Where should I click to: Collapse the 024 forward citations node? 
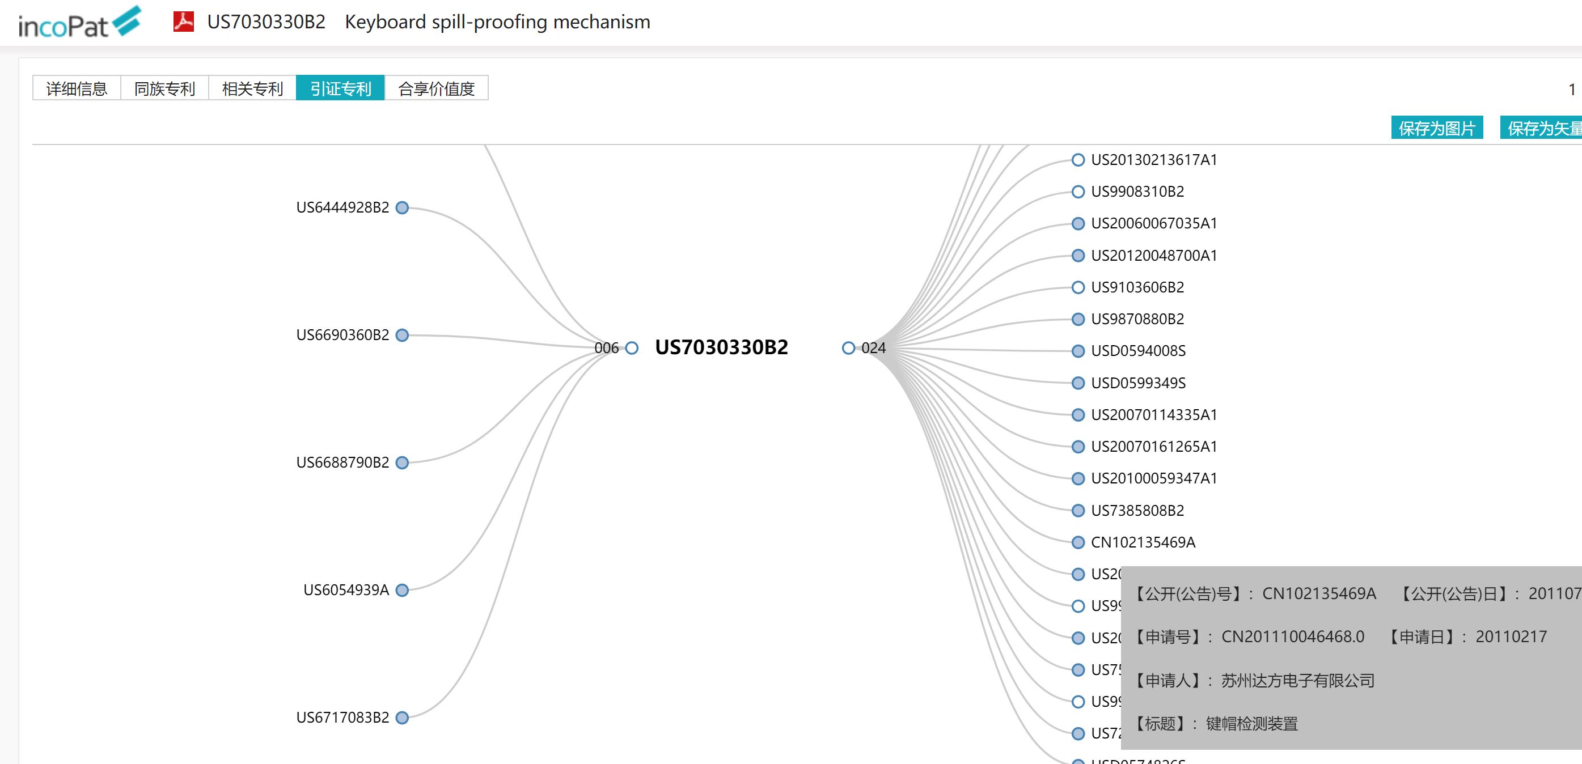point(848,349)
